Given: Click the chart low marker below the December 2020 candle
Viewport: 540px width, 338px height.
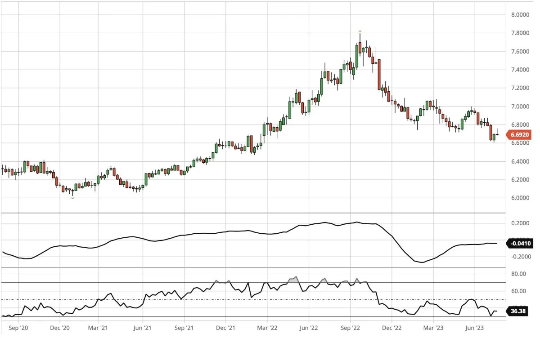Looking at the screenshot, I should 72,198.
